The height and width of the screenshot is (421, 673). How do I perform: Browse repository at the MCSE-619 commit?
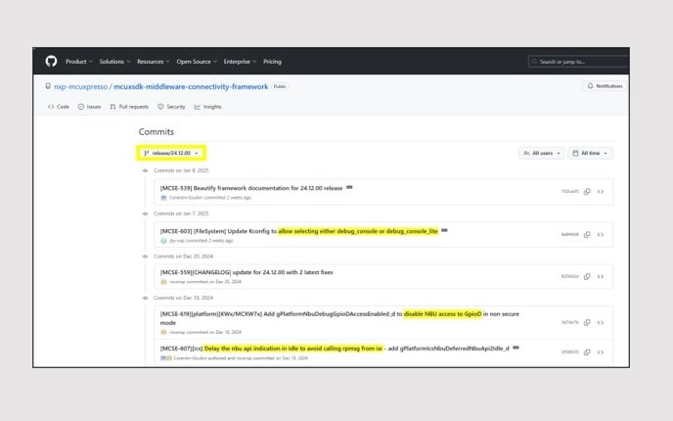click(x=601, y=322)
